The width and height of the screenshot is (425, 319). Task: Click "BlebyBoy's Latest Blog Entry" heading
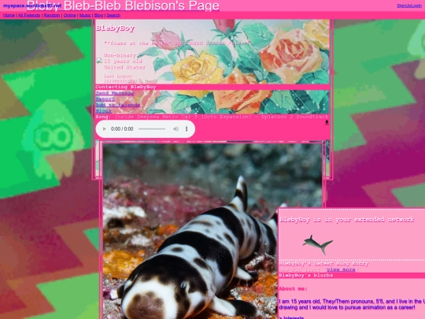pyautogui.click(x=323, y=263)
